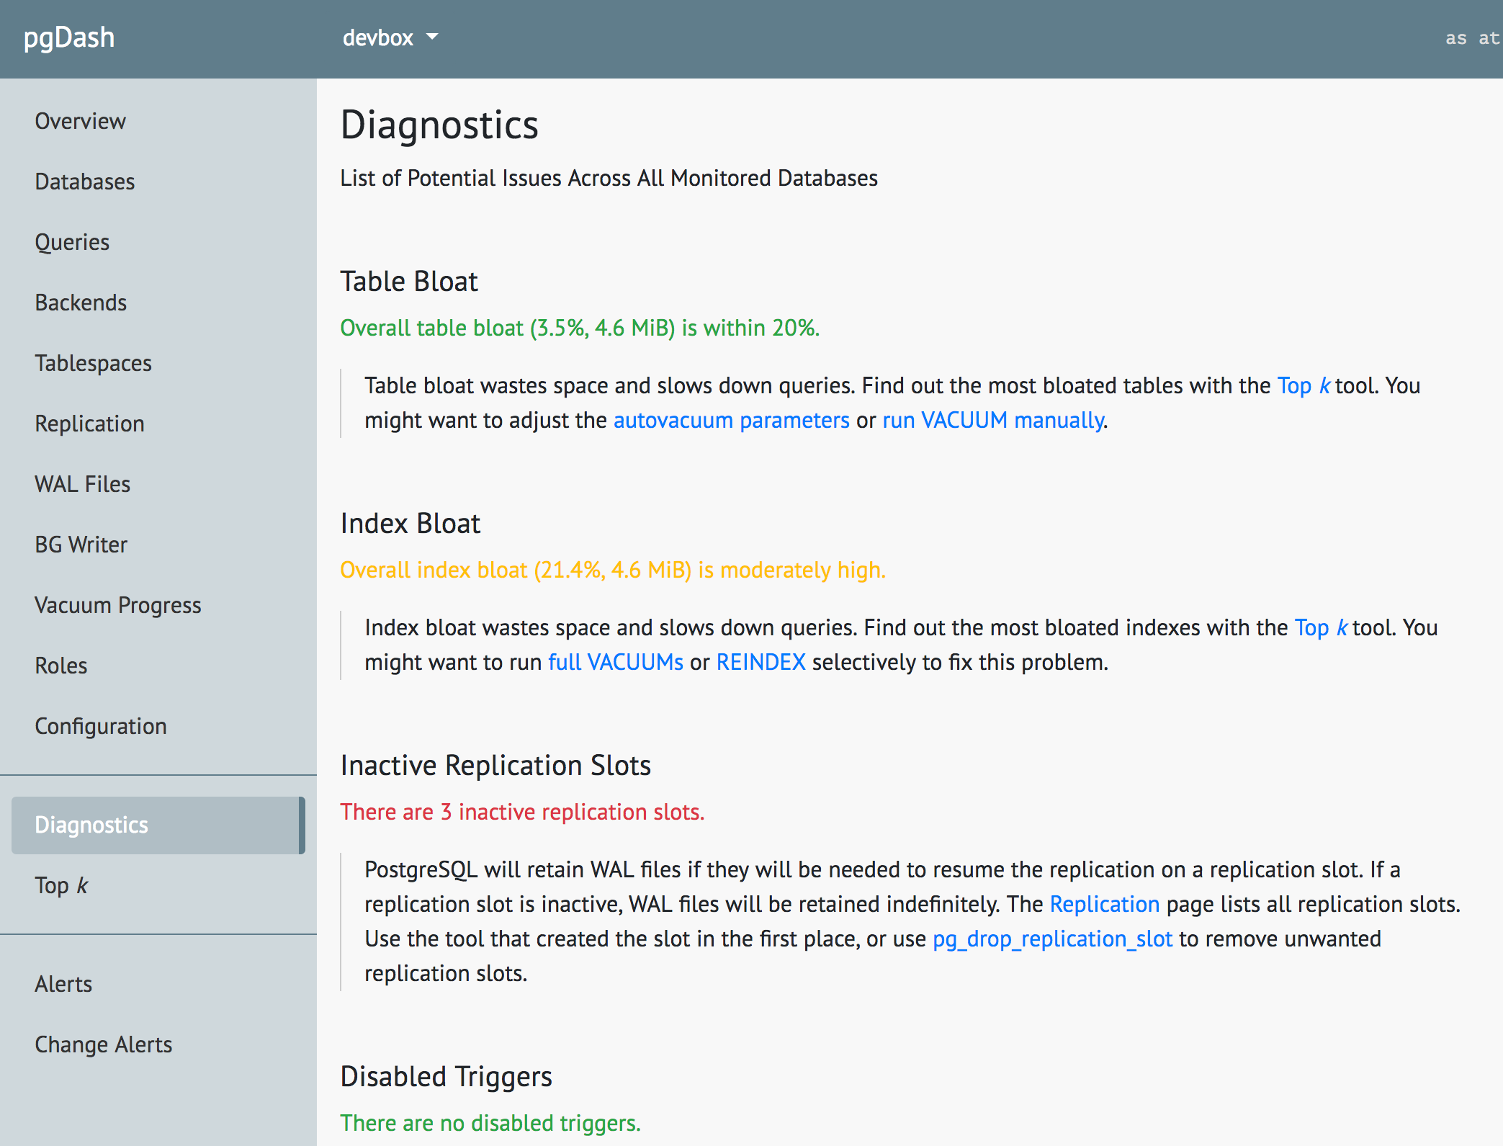
Task: Toggle the Change Alerts sidebar item
Action: [x=102, y=1044]
